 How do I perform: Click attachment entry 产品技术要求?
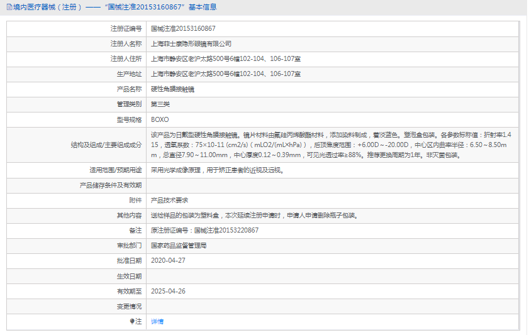(169, 200)
